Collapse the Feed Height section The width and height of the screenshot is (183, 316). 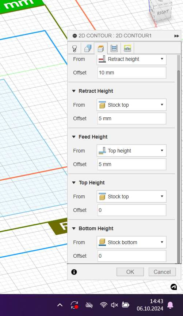click(x=74, y=137)
